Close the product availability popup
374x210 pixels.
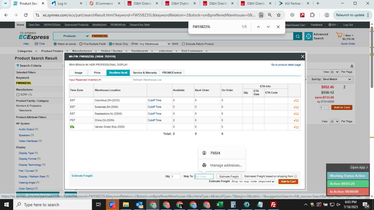coord(303,57)
